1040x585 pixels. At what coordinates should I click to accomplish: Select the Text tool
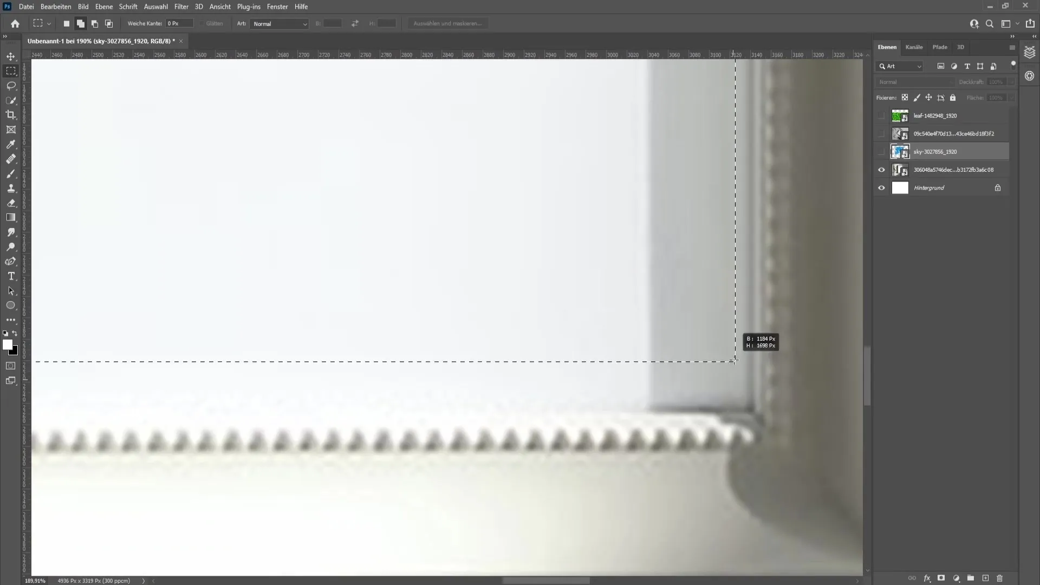(x=11, y=276)
